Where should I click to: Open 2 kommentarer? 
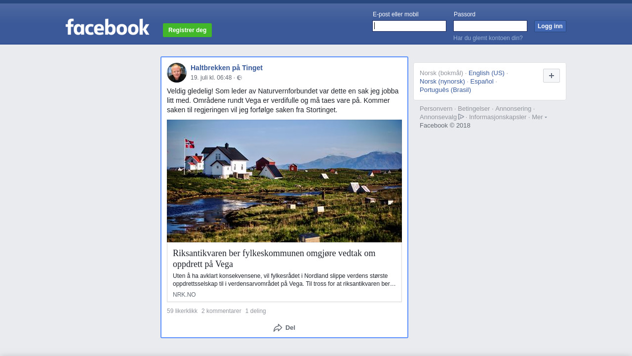(x=221, y=311)
